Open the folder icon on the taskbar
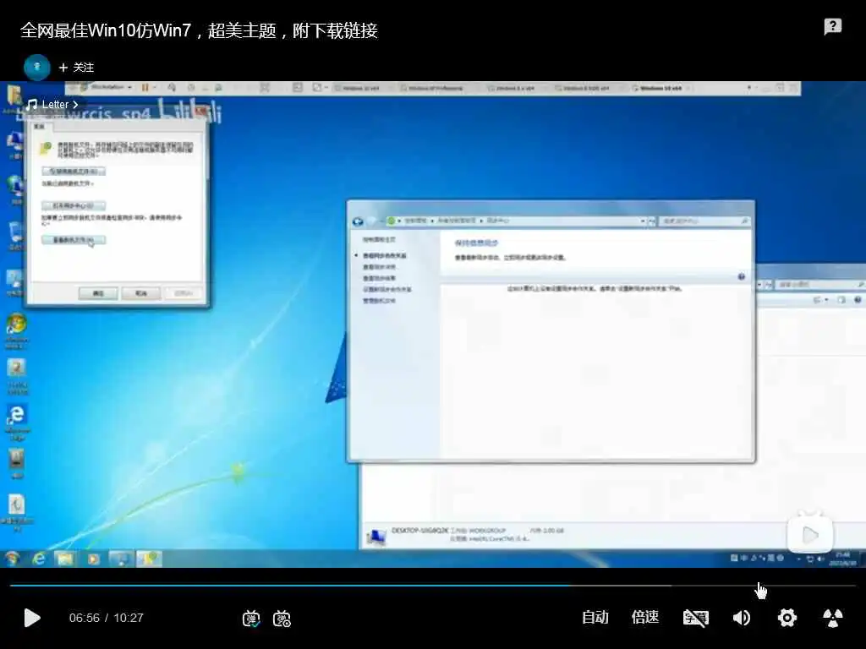Screen dimensions: 866x649 pos(65,559)
